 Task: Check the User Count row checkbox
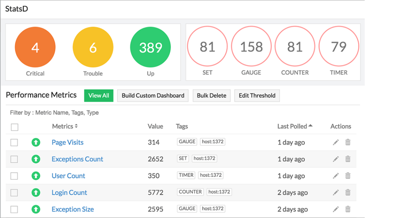pos(14,176)
